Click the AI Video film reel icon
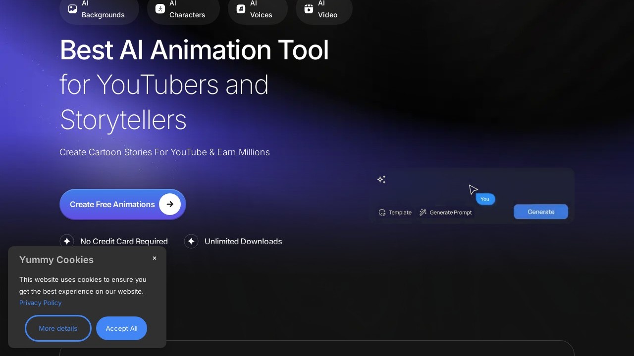 pos(309,9)
